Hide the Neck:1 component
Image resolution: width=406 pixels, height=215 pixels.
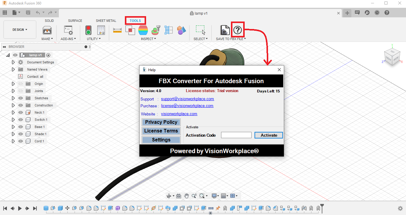pyautogui.click(x=21, y=112)
